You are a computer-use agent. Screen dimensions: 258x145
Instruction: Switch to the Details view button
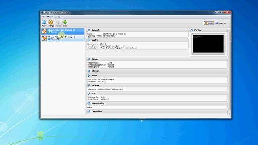click(209, 23)
